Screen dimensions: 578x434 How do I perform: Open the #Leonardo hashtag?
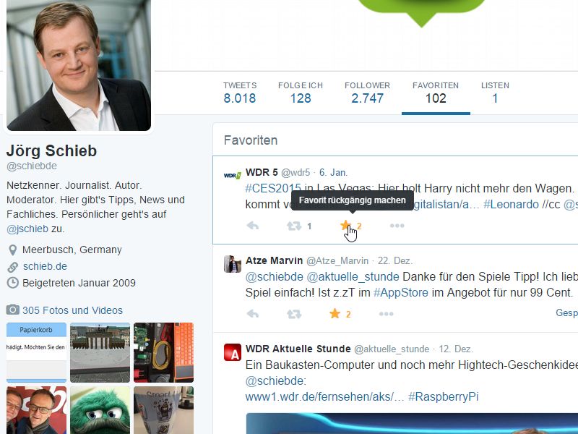[511, 205]
